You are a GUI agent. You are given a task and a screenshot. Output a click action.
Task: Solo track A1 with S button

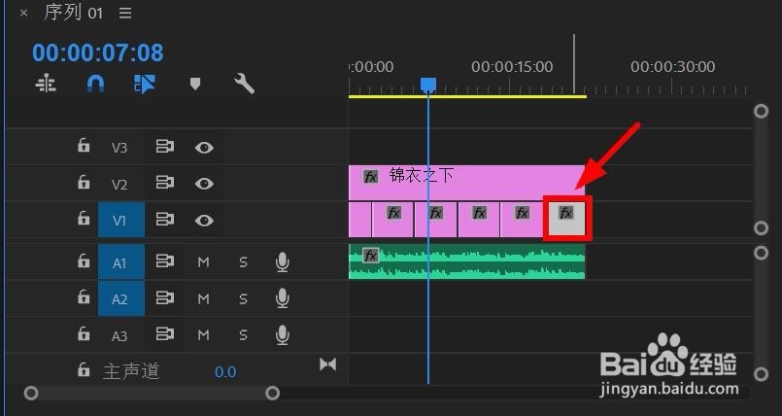point(243,262)
